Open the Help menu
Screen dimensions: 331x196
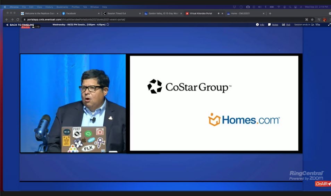point(104,7)
